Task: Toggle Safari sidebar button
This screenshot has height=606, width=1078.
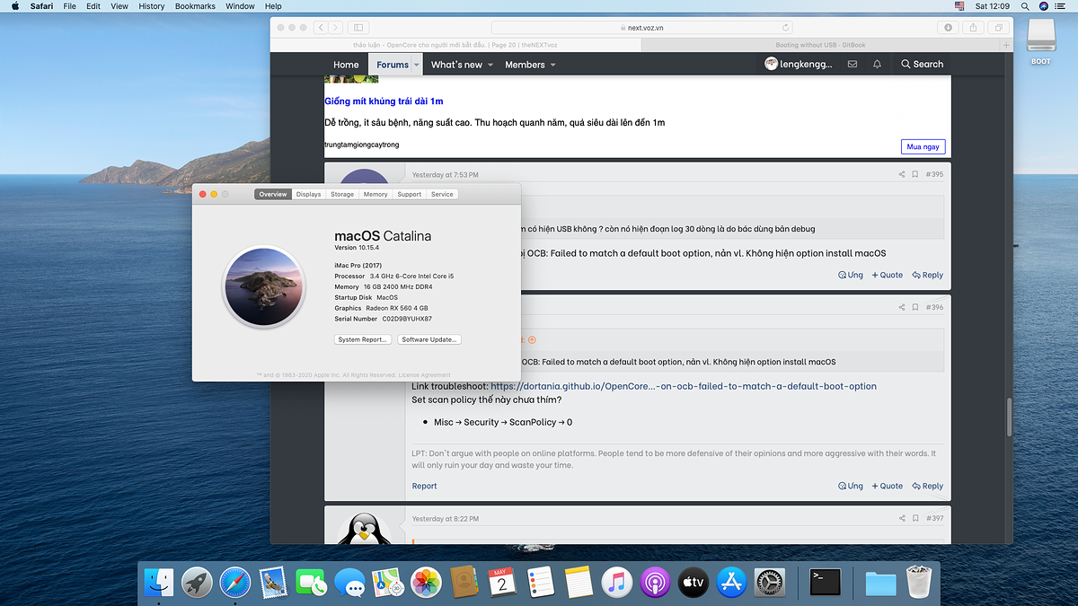Action: point(358,28)
